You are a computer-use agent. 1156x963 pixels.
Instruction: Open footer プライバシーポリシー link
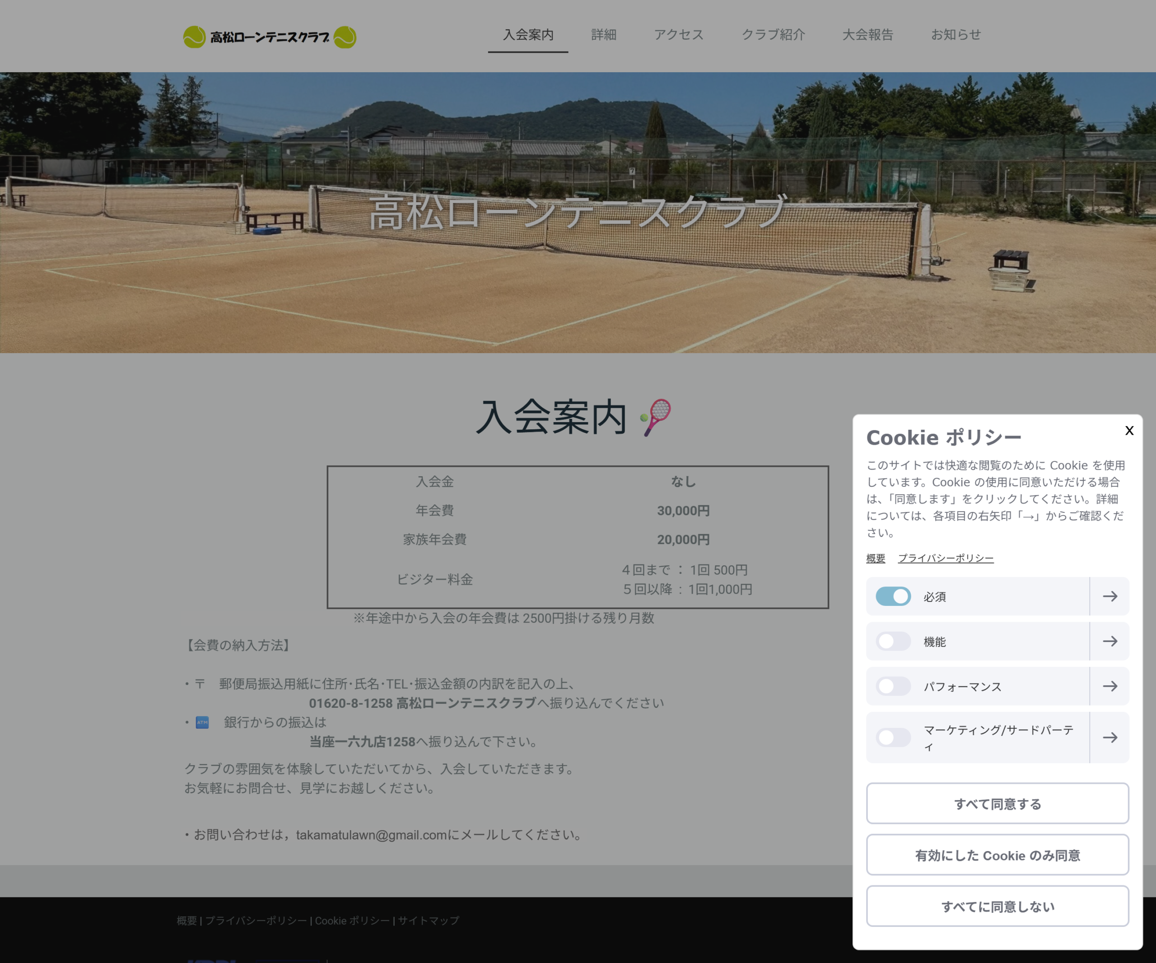[x=256, y=920]
